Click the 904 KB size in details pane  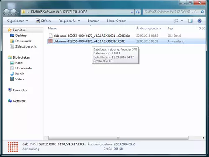(118, 149)
